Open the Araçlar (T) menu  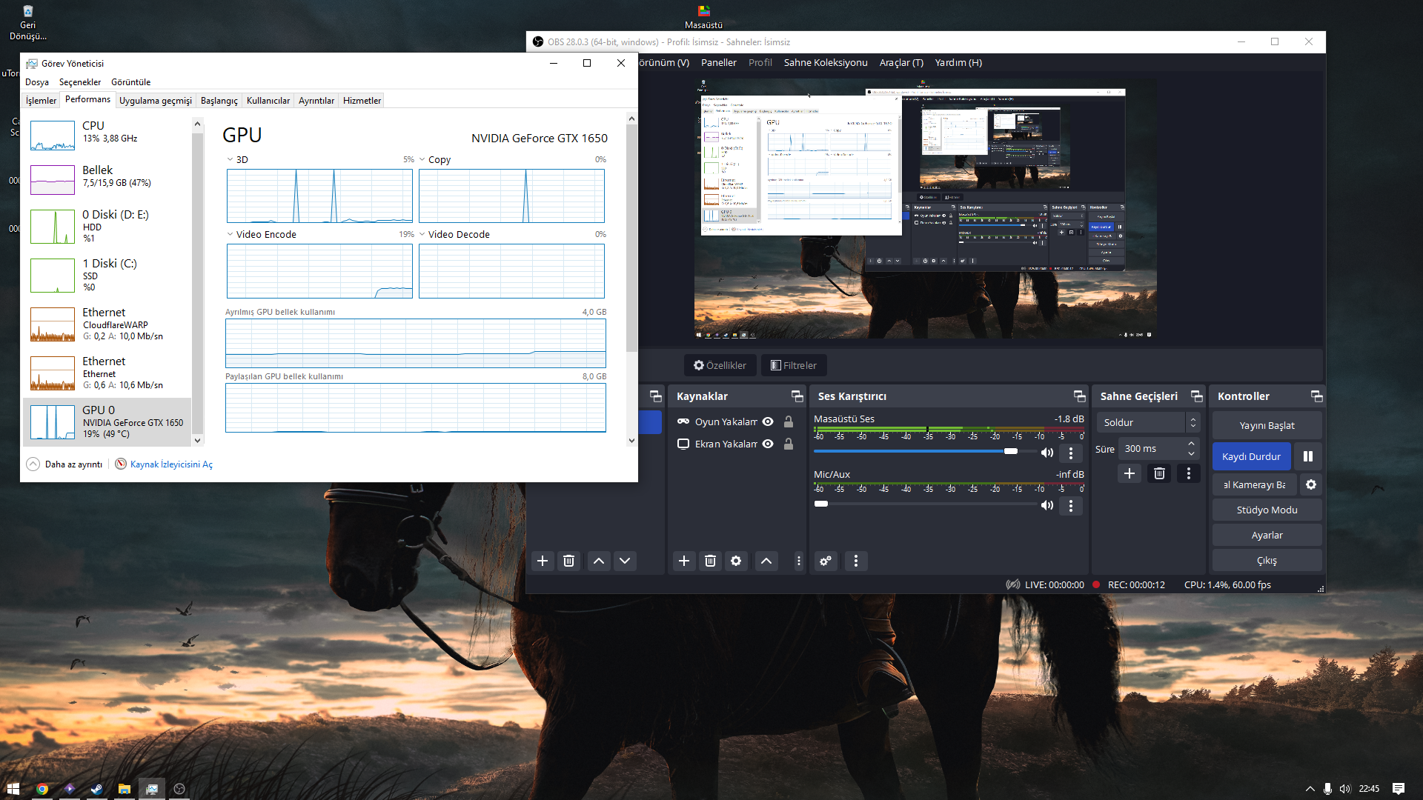click(900, 63)
